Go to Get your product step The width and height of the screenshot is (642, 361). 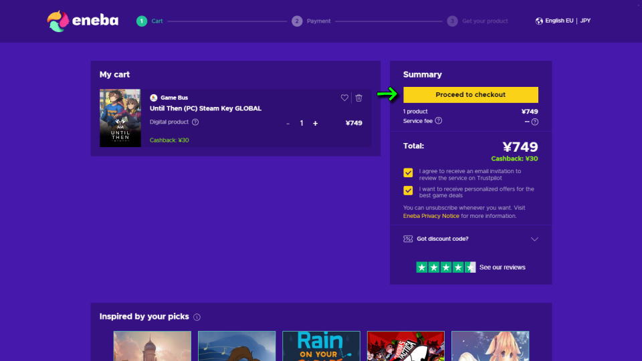(477, 21)
